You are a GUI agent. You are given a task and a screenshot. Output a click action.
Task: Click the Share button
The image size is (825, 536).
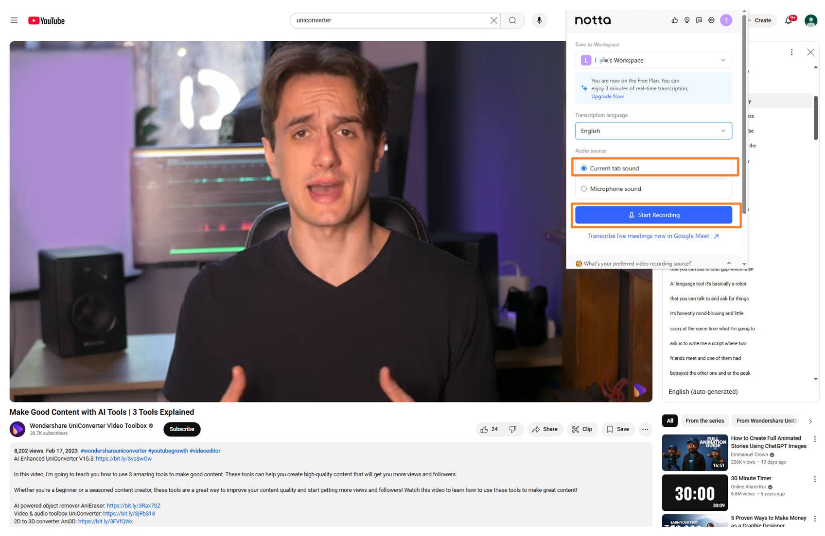point(545,429)
